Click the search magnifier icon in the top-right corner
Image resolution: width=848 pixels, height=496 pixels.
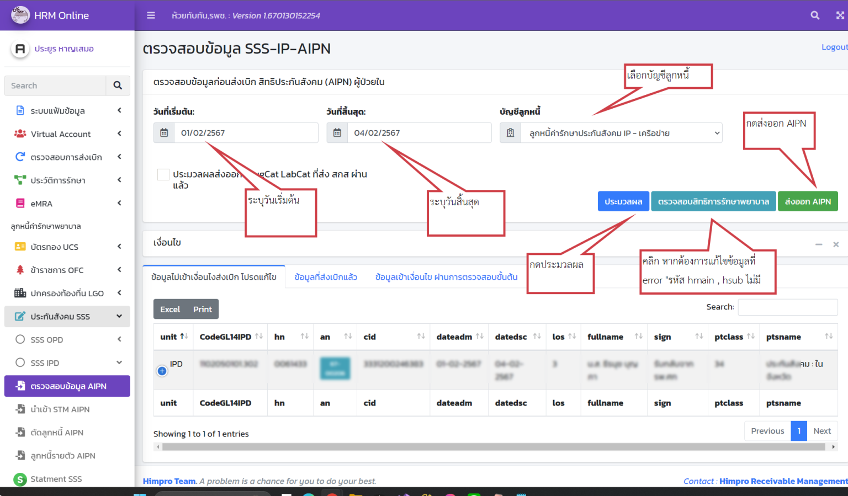pos(815,15)
